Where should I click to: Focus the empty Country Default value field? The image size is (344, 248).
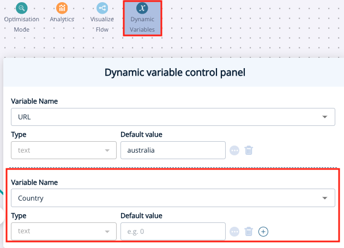click(x=173, y=231)
